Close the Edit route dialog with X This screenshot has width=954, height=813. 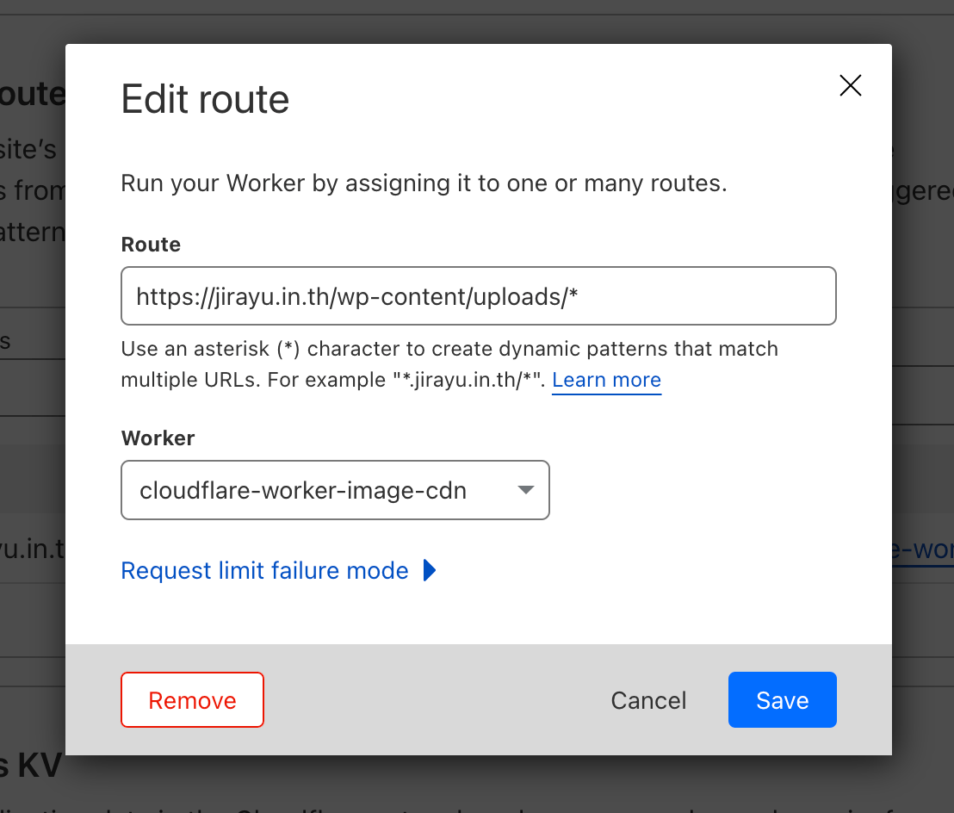[850, 85]
